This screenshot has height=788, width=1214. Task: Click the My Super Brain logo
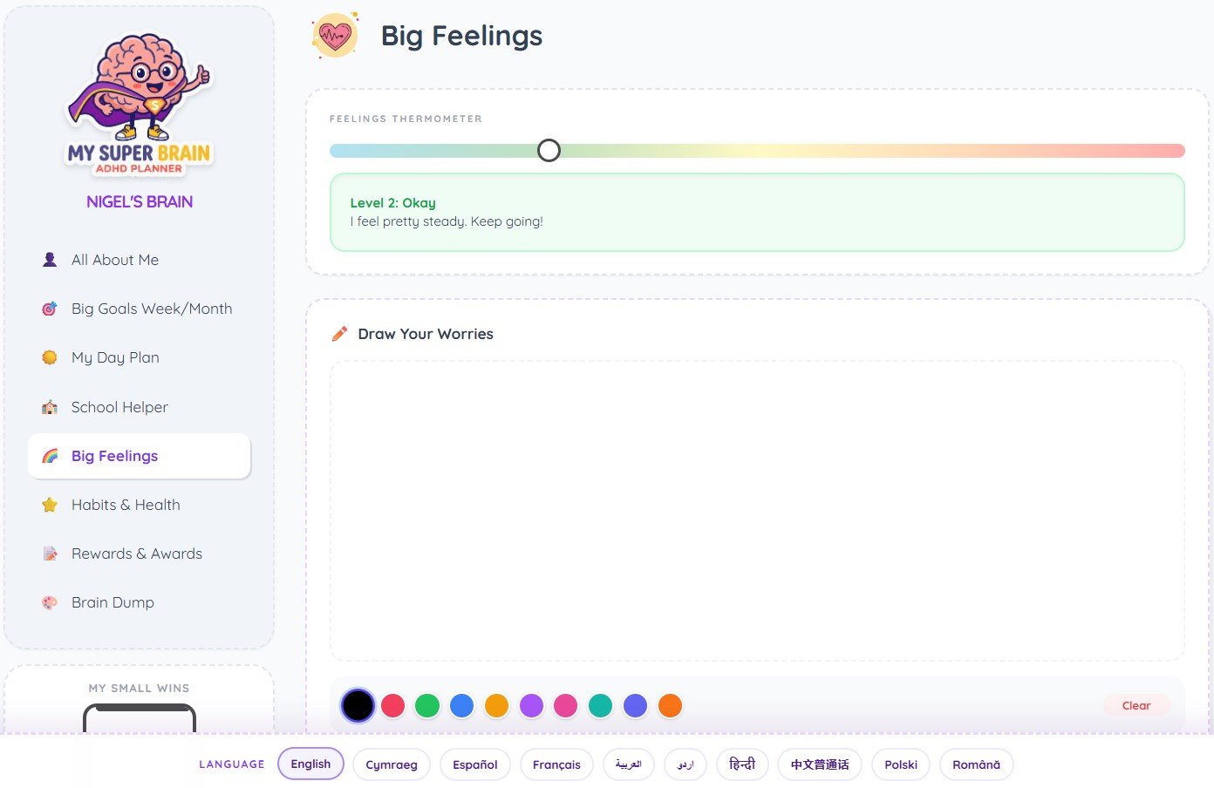pos(140,105)
